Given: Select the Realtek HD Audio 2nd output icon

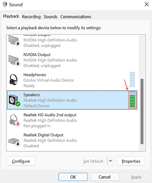Looking at the screenshot, I should point(14,120).
